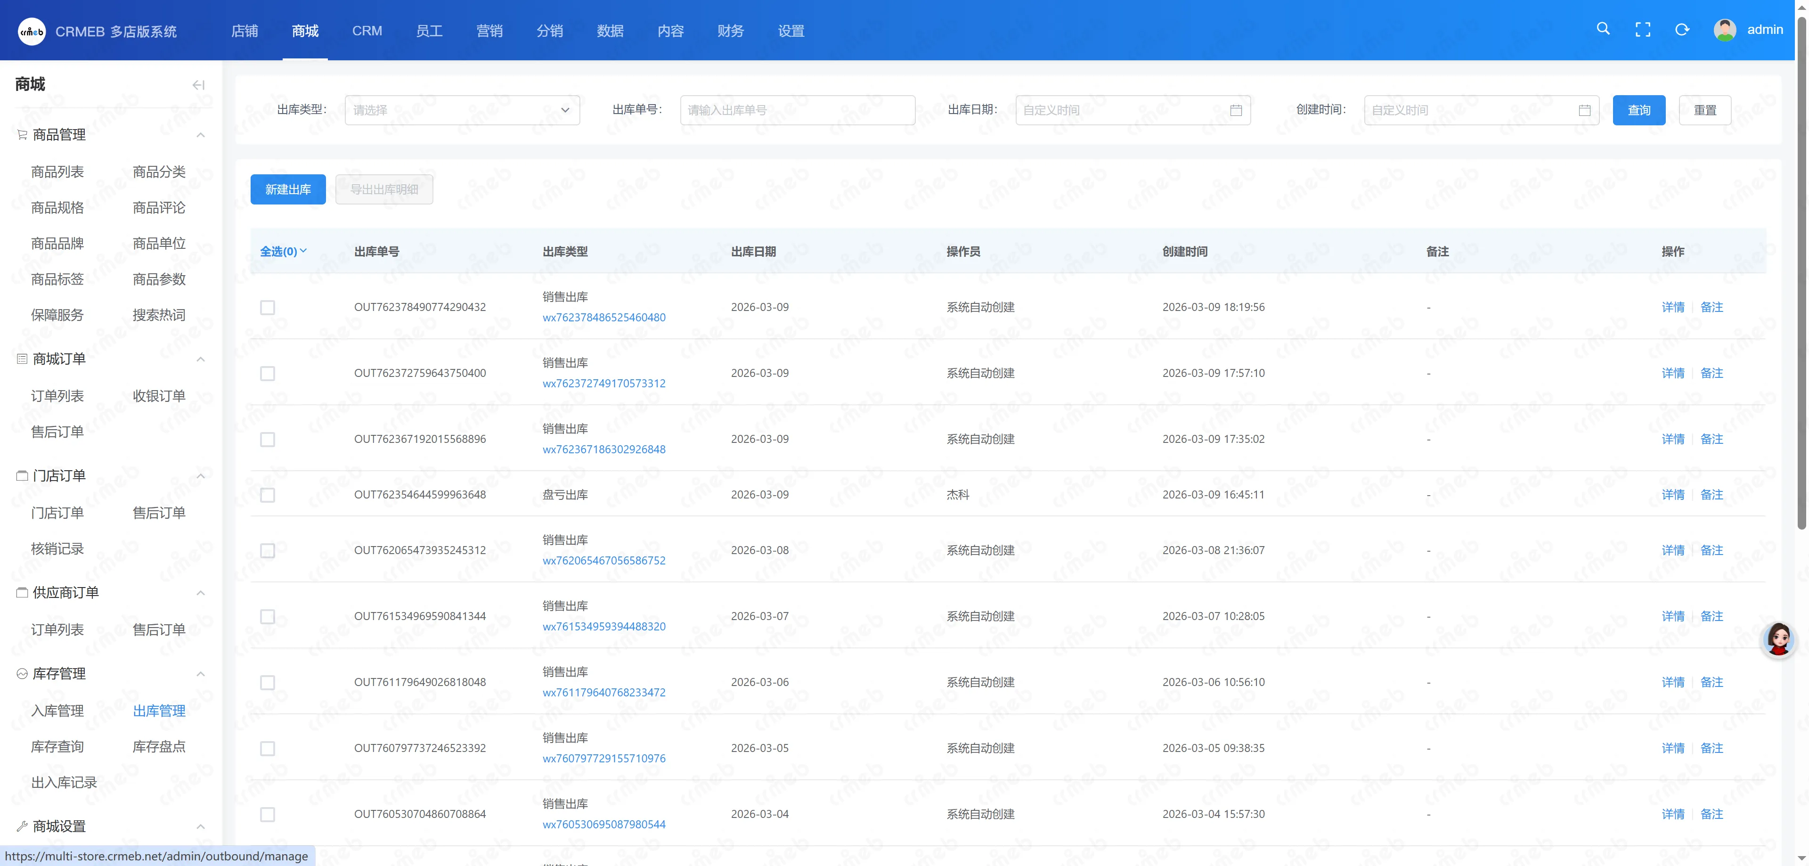Open calendar icon in 创建时间 field
Viewport: 1809px width, 866px height.
1584,110
